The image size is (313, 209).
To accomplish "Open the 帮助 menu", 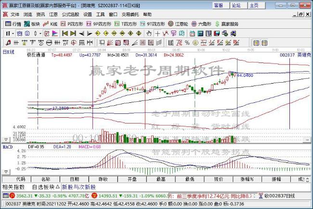I will pos(147,14).
